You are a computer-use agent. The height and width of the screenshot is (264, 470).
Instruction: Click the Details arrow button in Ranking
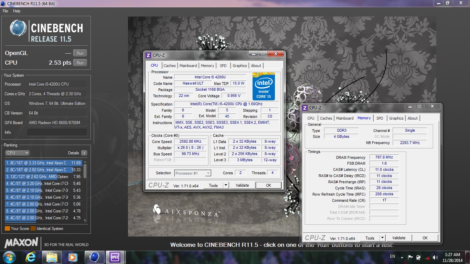tap(84, 153)
